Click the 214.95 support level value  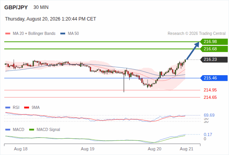(210, 90)
